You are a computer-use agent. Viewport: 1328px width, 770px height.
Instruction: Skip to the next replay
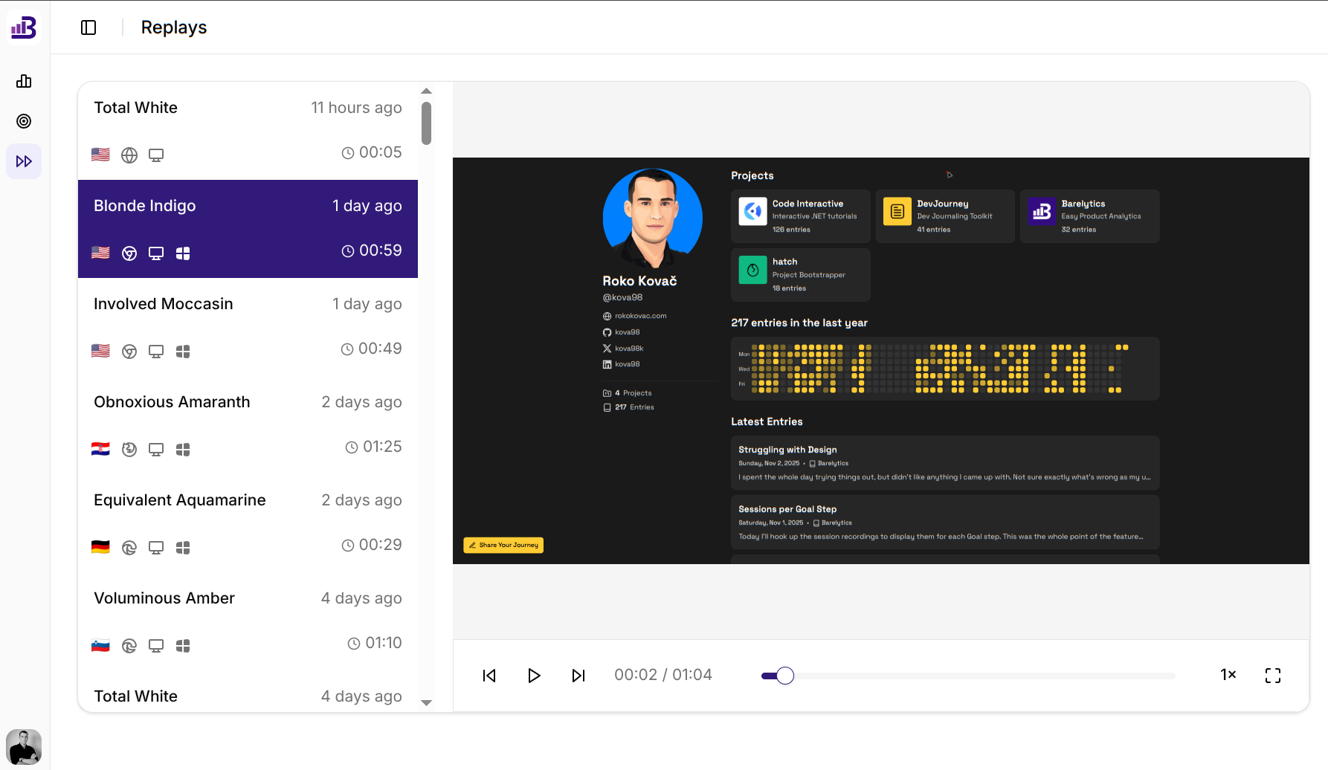click(x=578, y=676)
